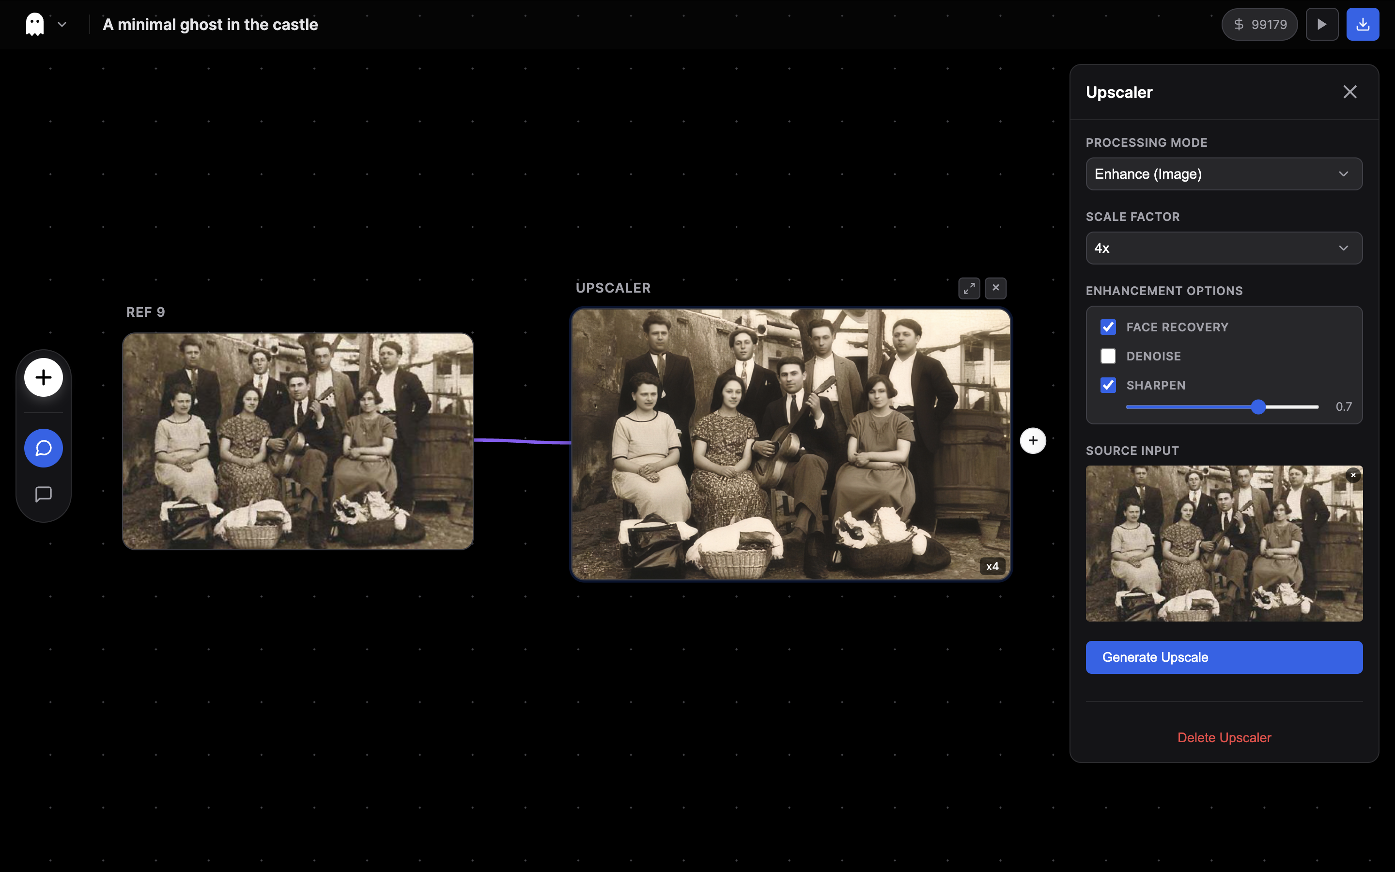Click the sharpen strength slider handle
Screen dimensions: 1395x872
click(x=1258, y=407)
